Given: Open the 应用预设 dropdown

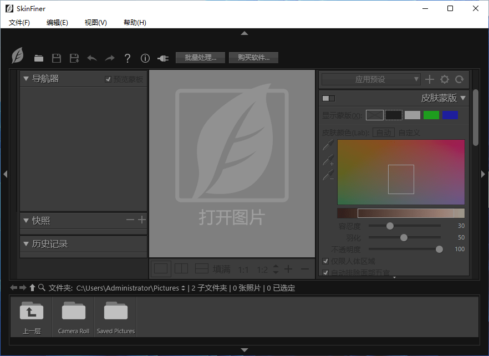Looking at the screenshot, I should pos(371,79).
